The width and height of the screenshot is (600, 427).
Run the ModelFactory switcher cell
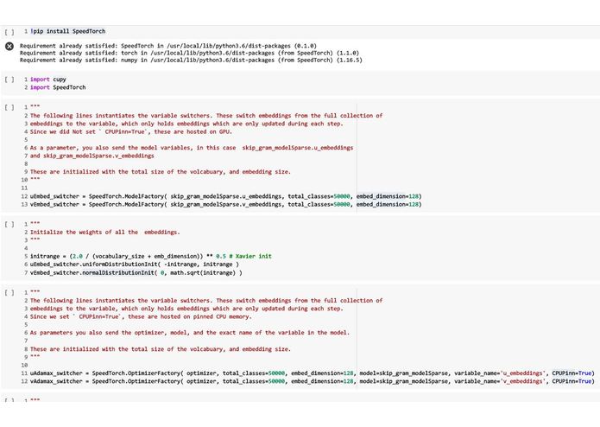tap(9, 107)
